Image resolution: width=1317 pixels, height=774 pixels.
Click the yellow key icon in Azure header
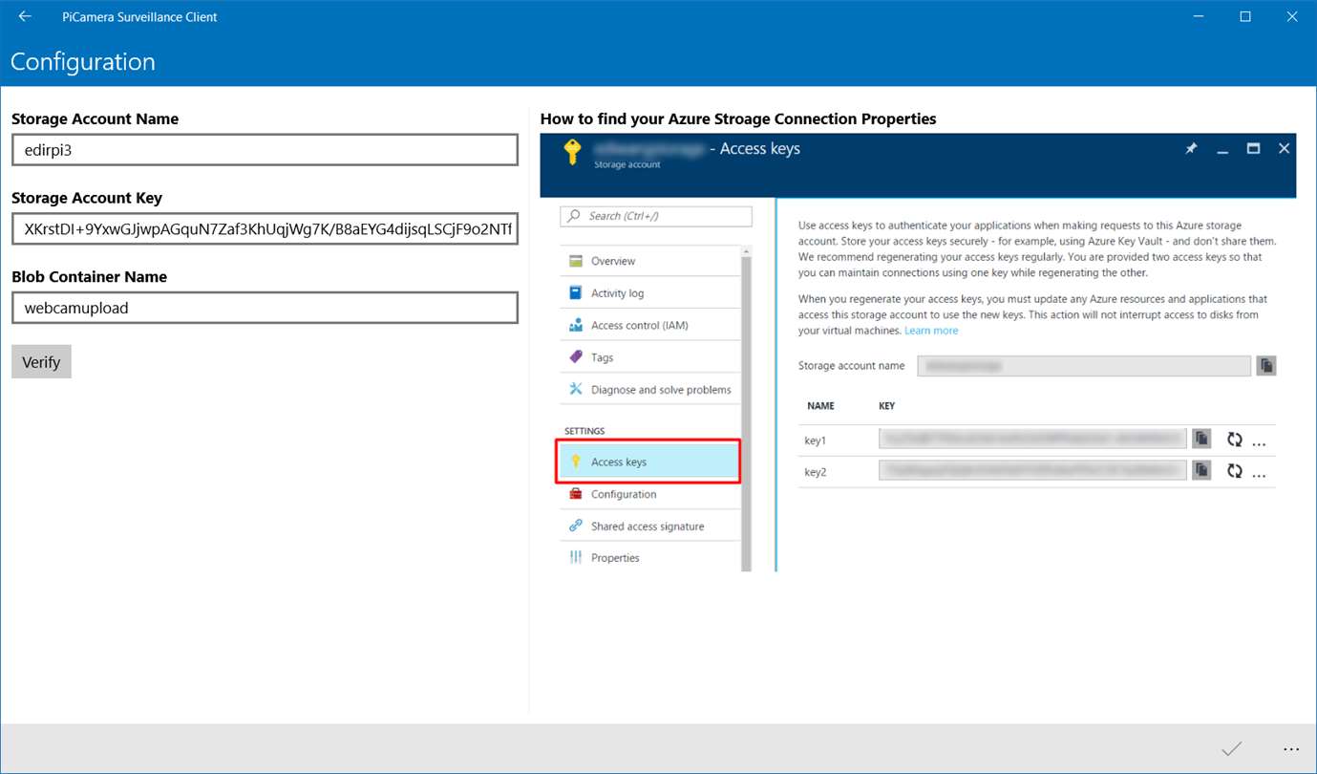(572, 152)
